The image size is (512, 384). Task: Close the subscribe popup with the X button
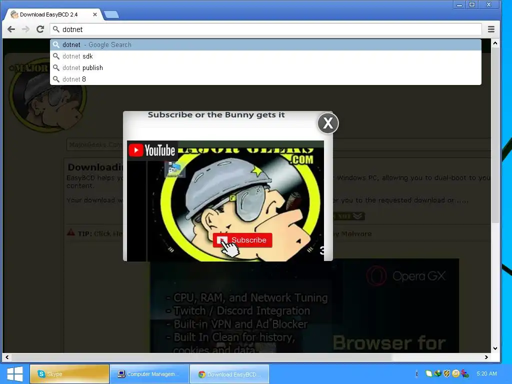point(328,123)
